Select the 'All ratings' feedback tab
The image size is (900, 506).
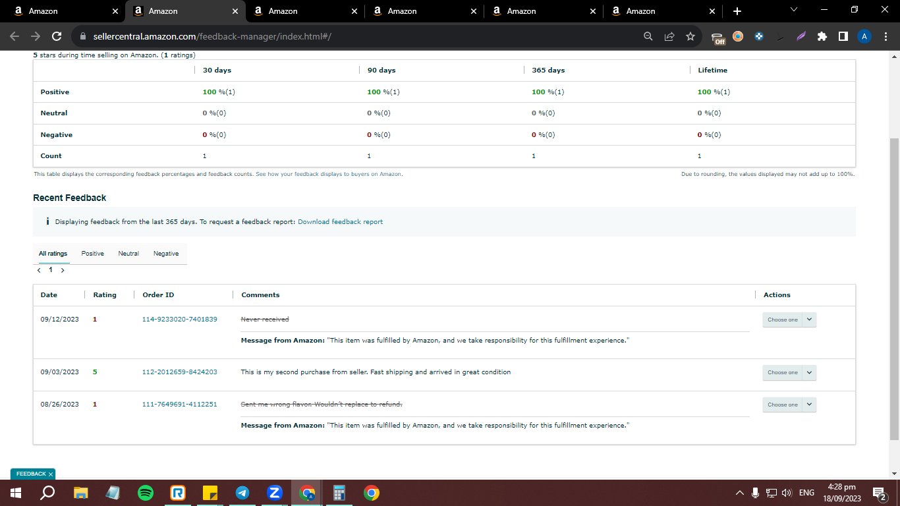(x=53, y=254)
